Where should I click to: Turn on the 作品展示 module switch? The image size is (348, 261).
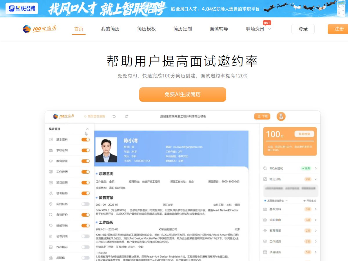pos(86,247)
